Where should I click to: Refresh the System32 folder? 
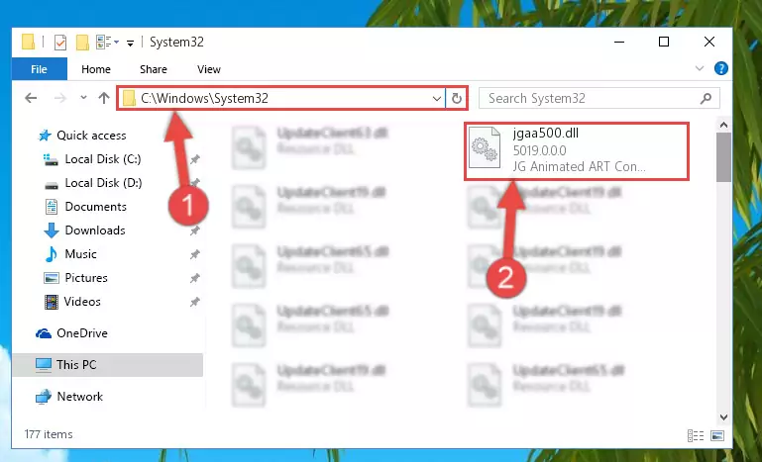[457, 99]
